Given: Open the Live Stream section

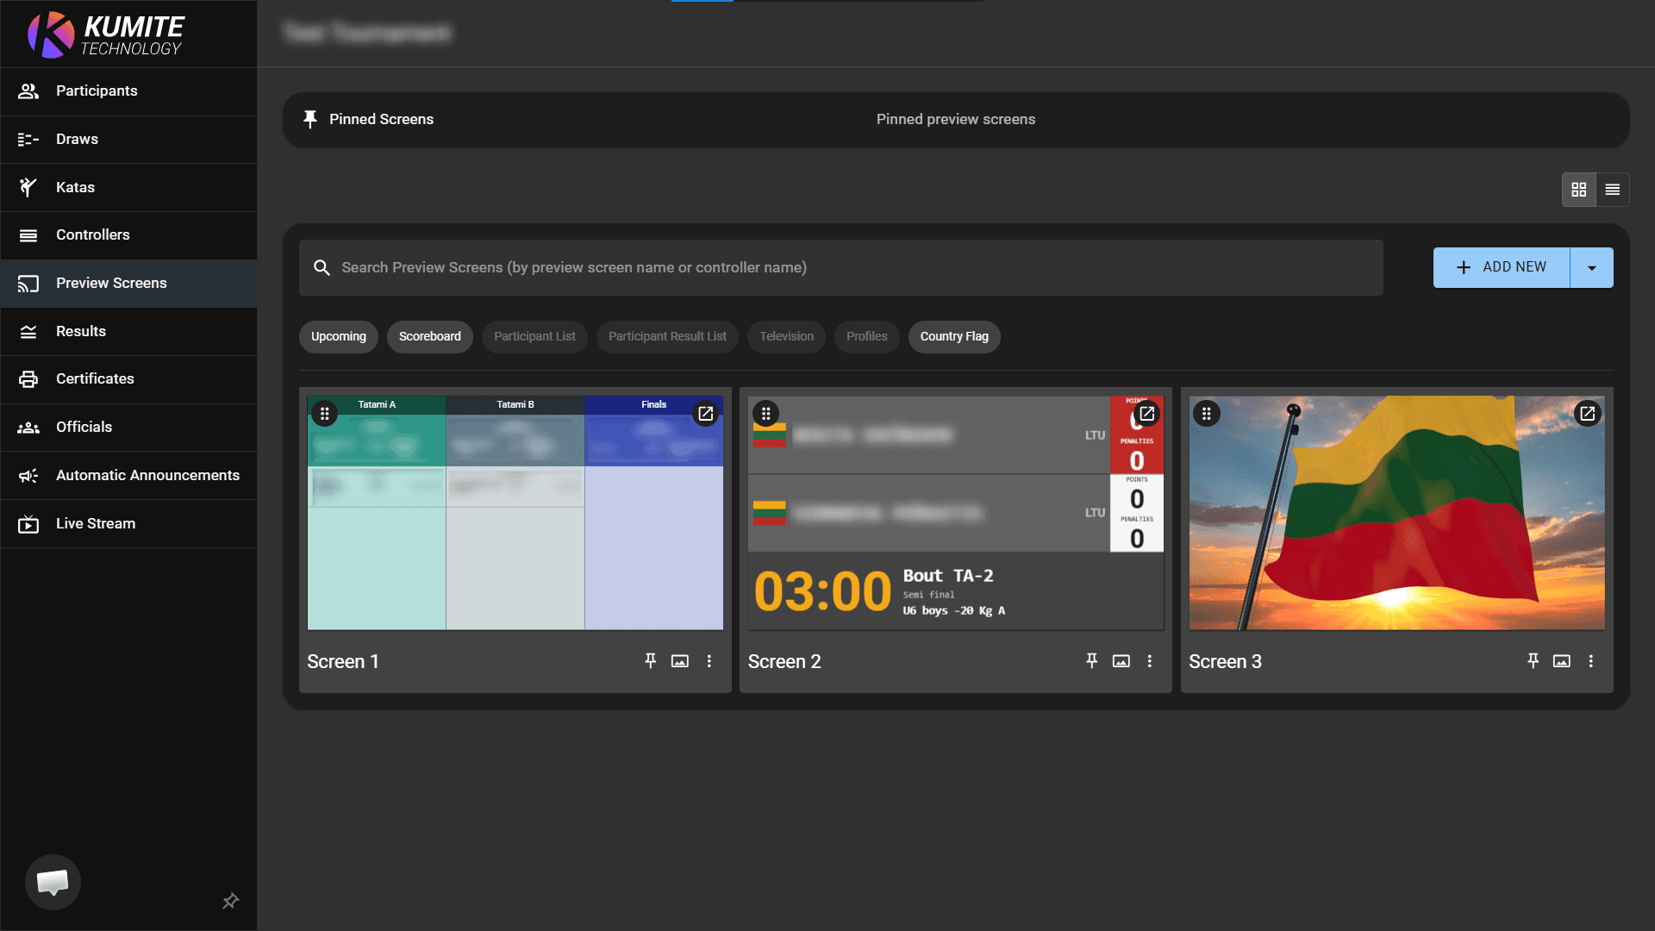Looking at the screenshot, I should tap(95, 523).
